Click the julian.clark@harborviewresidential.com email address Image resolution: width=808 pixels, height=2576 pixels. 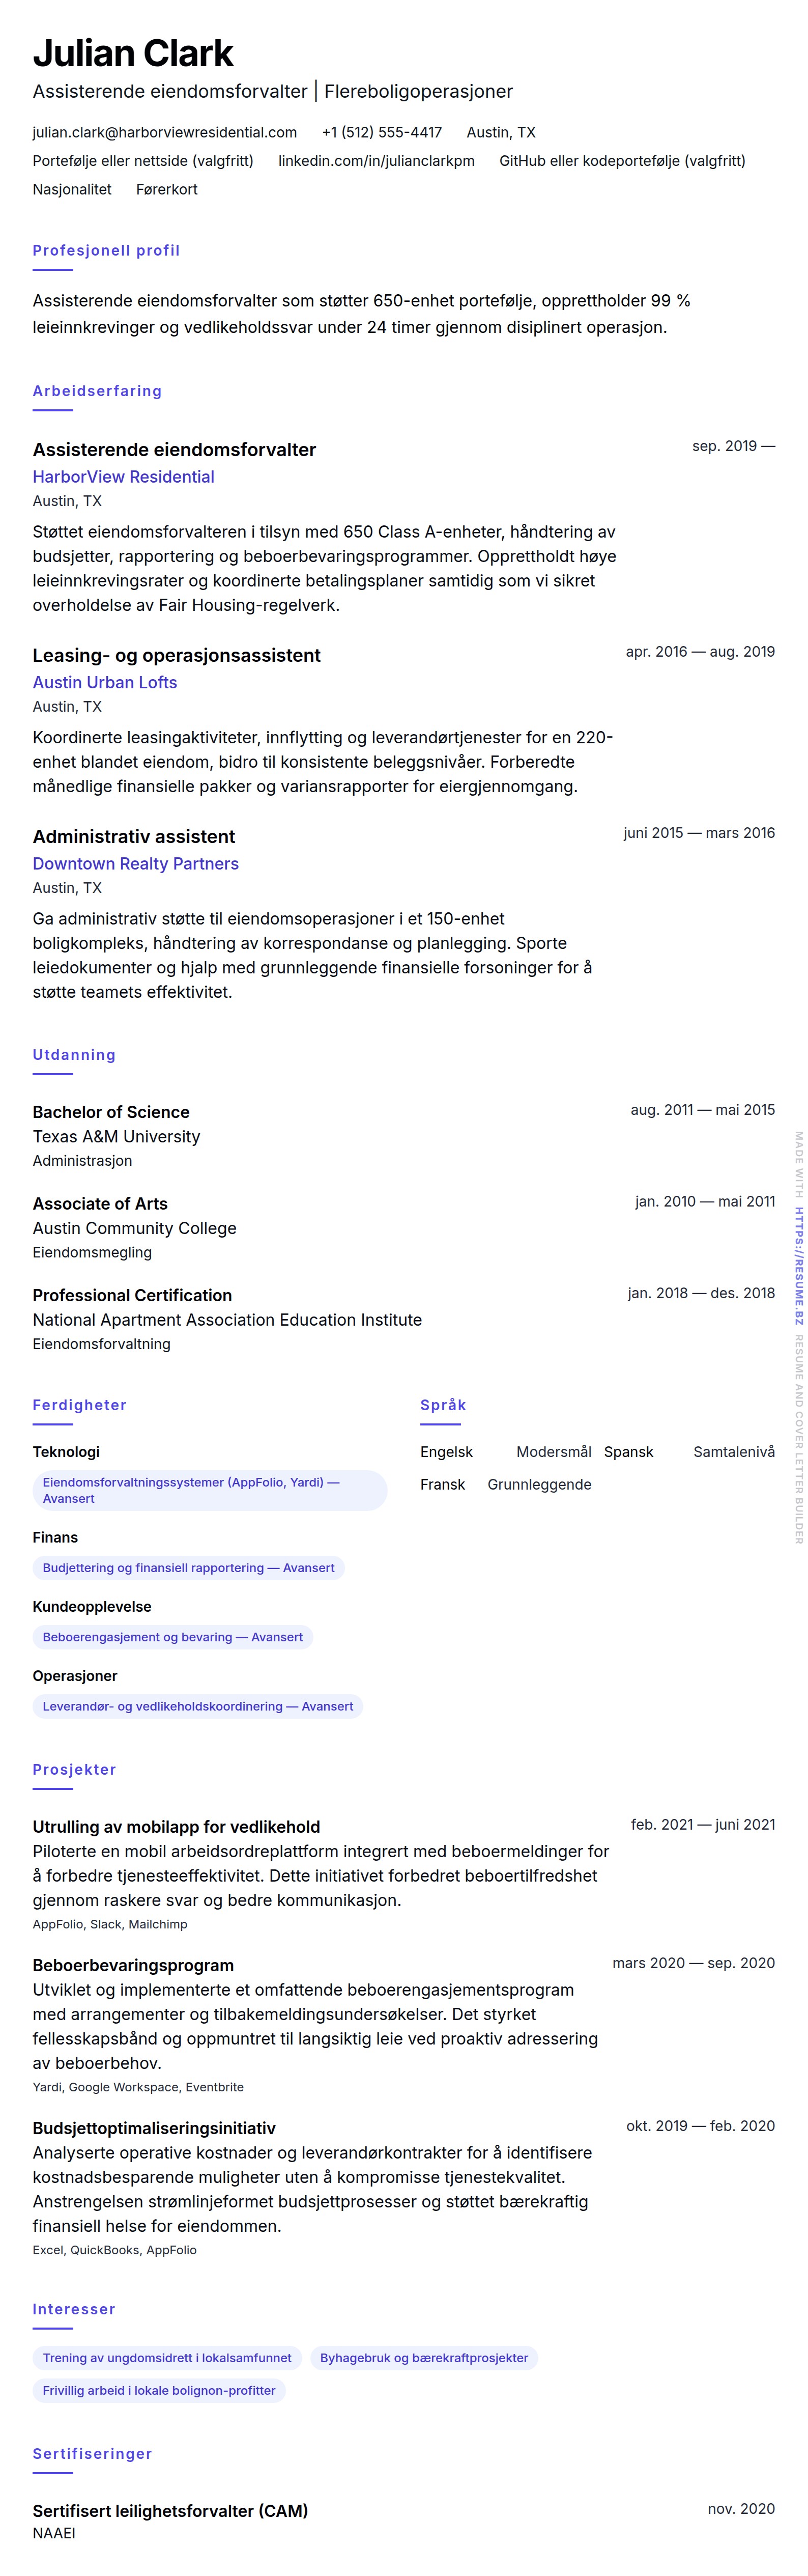[x=164, y=132]
